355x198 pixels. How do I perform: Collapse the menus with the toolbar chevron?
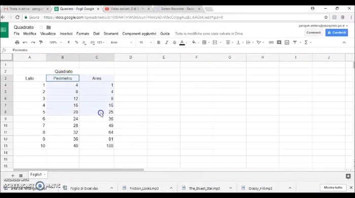[x=344, y=42]
